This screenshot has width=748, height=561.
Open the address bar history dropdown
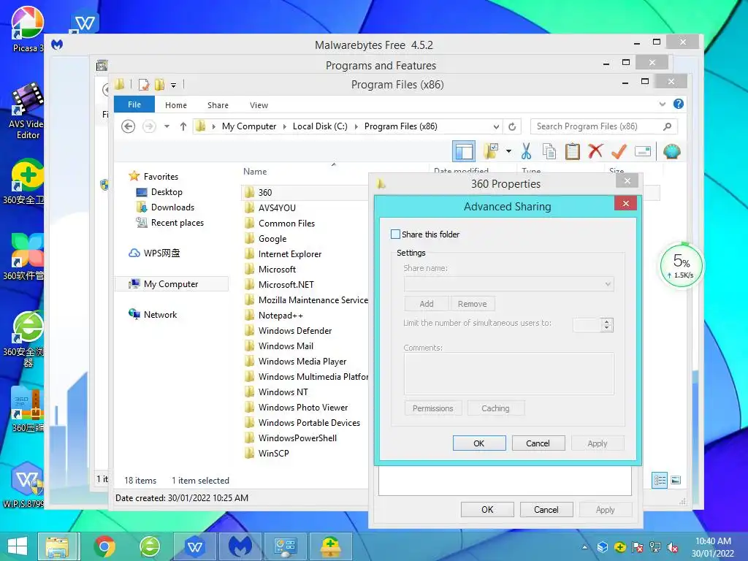point(496,126)
